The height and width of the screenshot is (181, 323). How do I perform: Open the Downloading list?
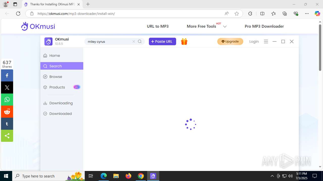[x=62, y=103]
